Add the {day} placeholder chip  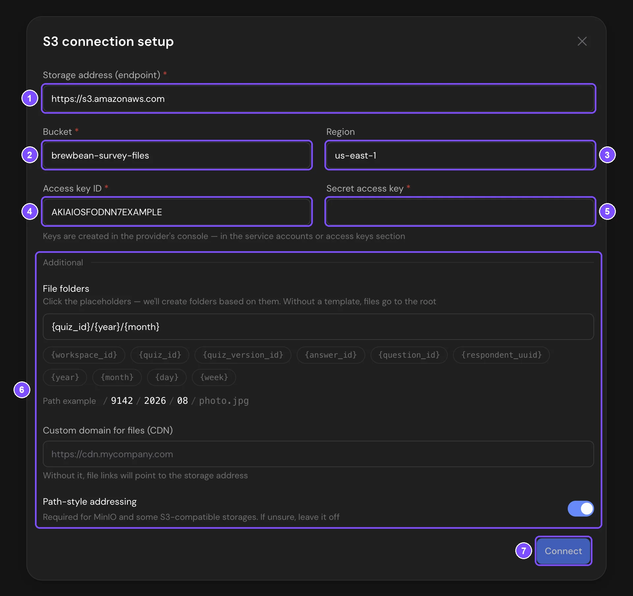click(x=167, y=377)
